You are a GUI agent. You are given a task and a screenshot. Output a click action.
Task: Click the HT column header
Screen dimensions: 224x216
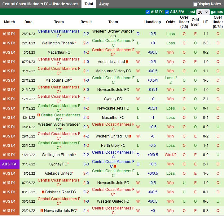[206, 22]
